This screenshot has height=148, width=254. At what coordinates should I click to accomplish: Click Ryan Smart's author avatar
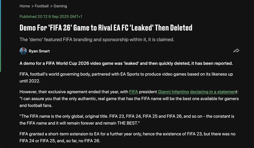23,51
